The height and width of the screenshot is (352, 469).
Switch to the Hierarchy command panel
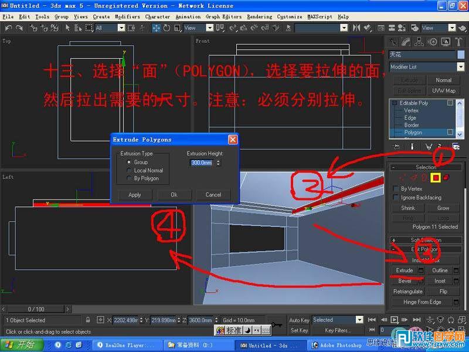[419, 42]
